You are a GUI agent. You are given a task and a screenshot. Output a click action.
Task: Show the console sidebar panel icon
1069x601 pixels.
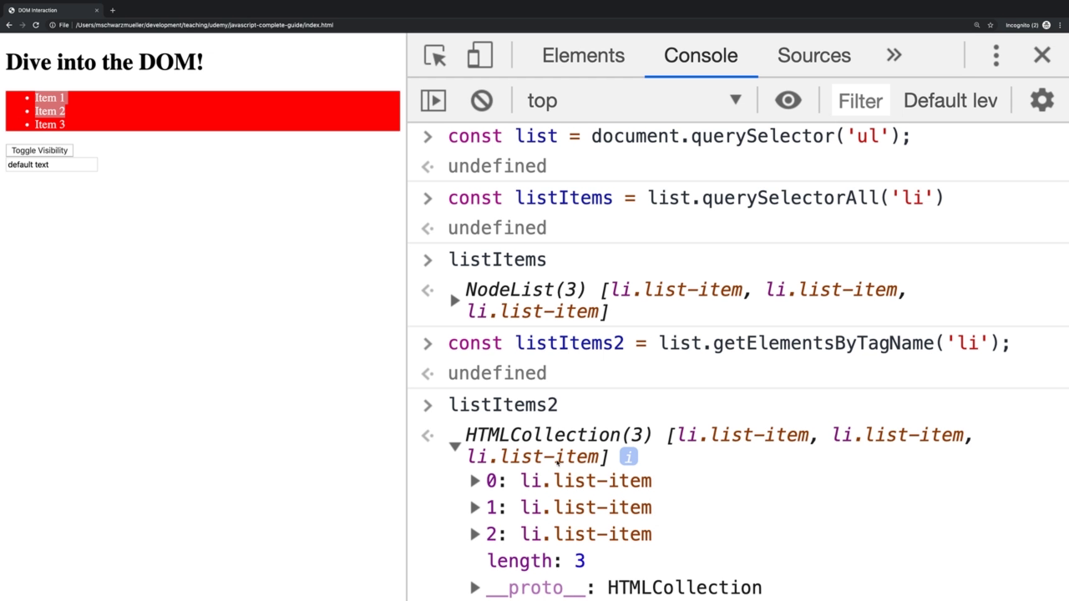[433, 101]
